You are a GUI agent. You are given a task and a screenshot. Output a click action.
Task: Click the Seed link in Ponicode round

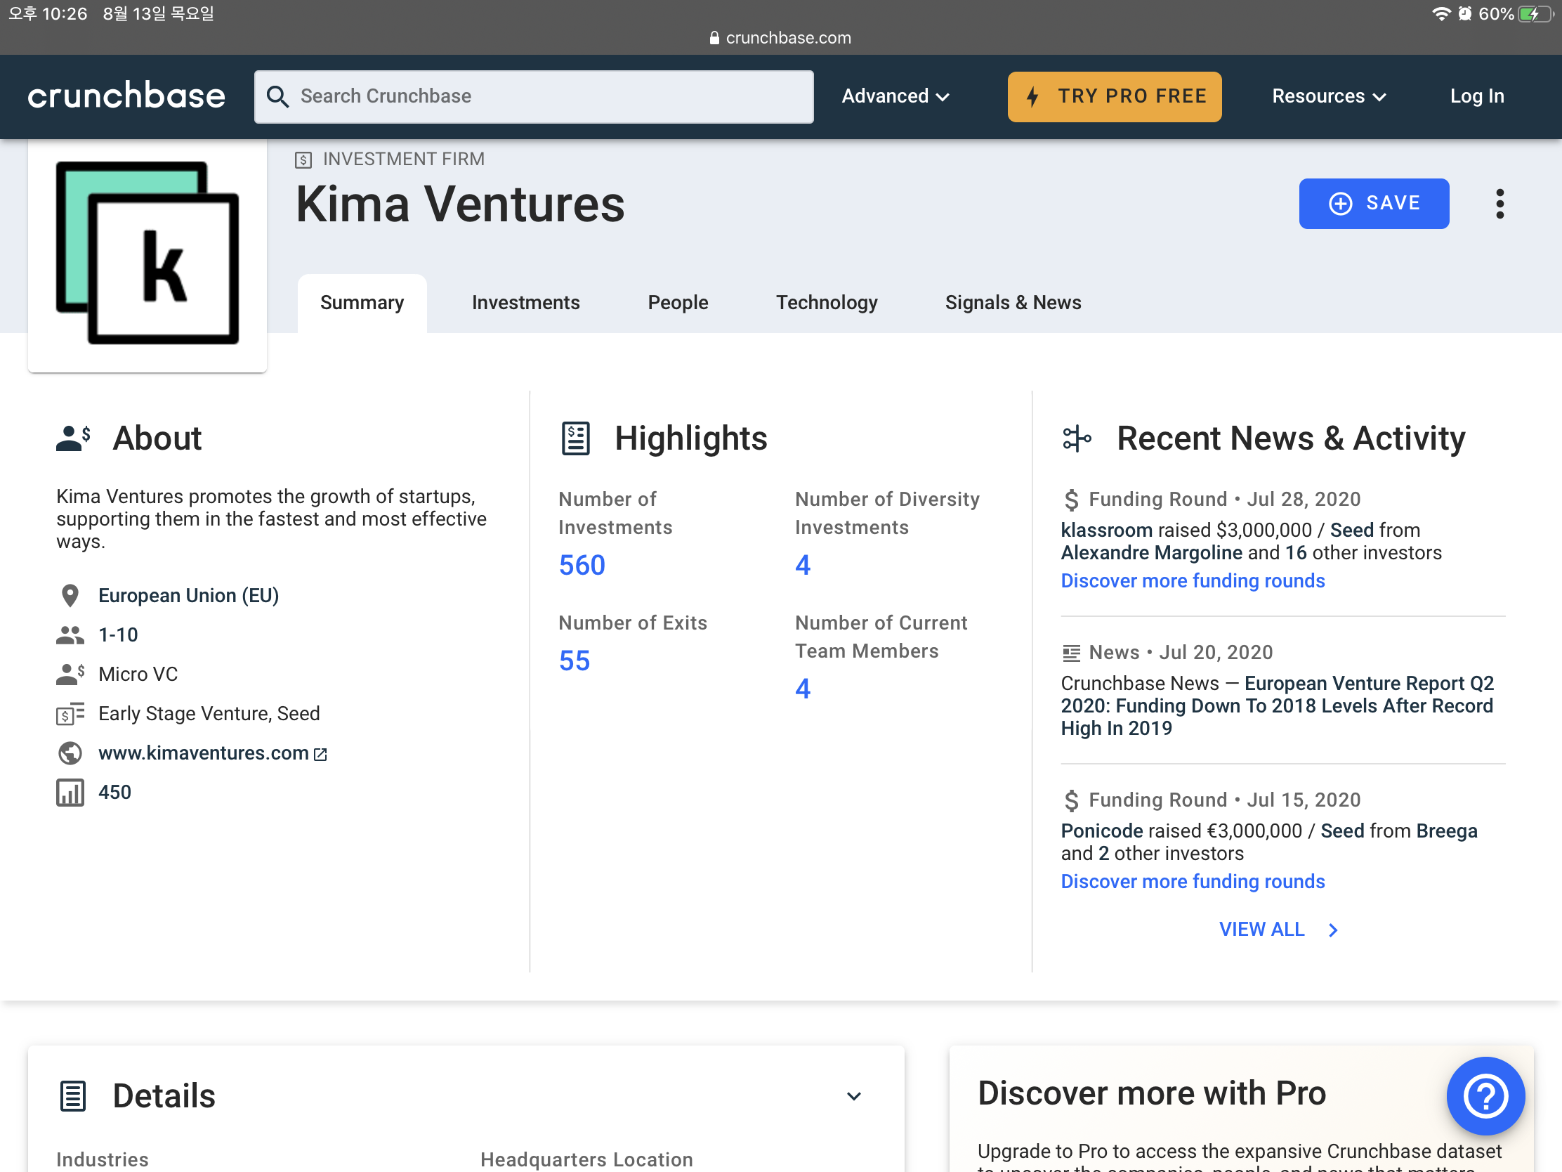click(x=1342, y=831)
